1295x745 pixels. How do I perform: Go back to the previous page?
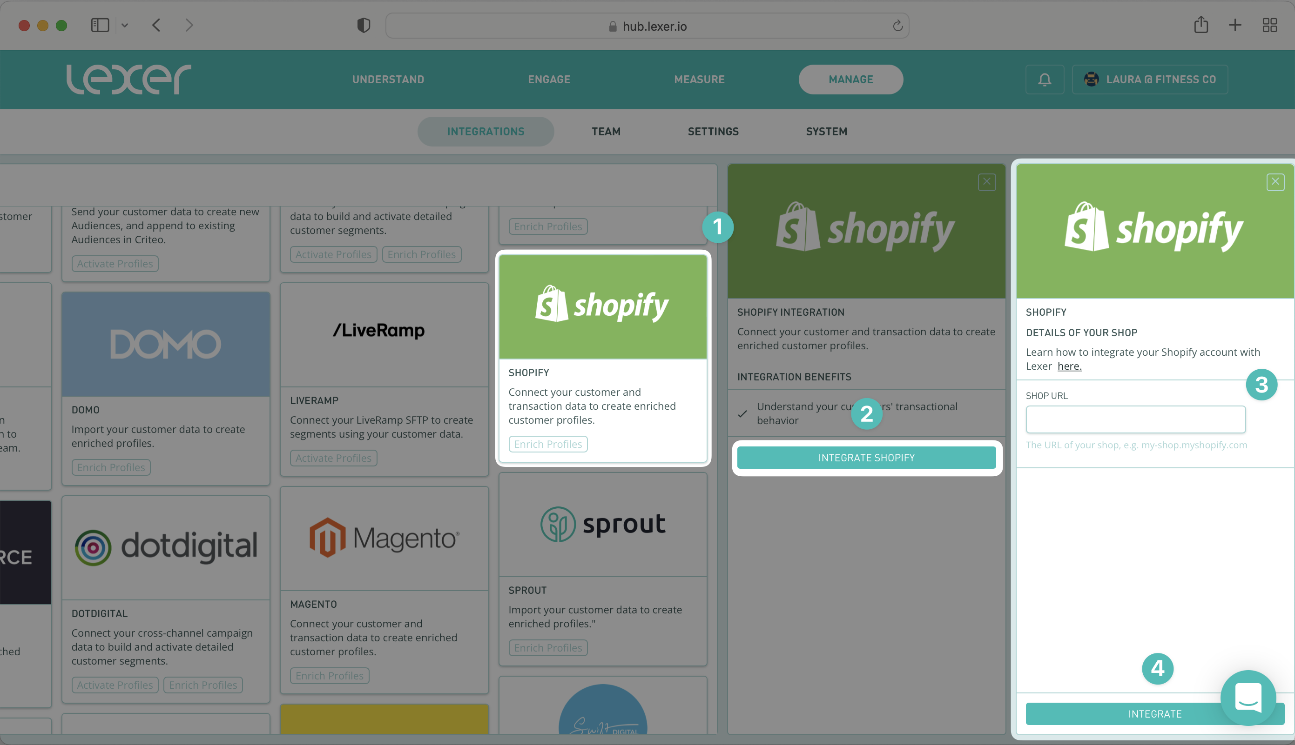coord(157,25)
